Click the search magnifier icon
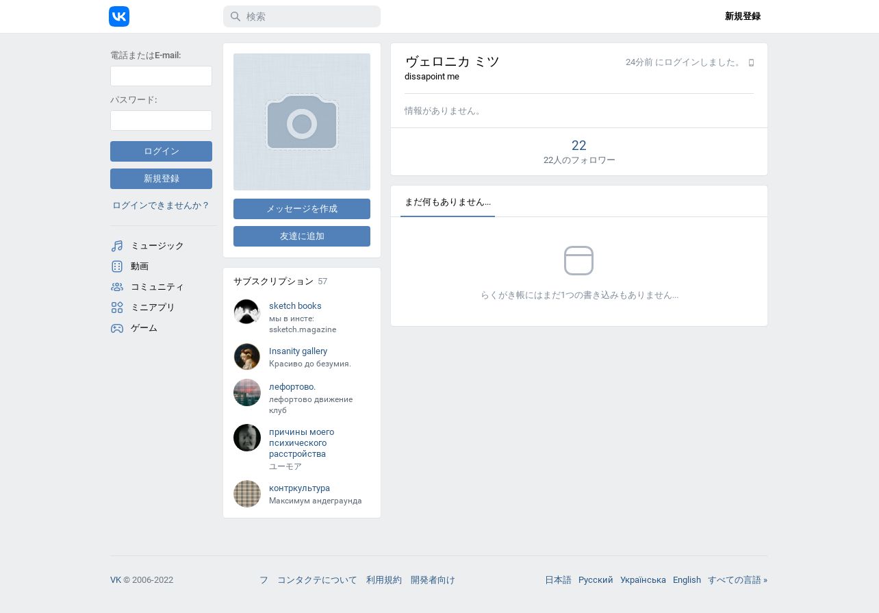 (x=235, y=16)
